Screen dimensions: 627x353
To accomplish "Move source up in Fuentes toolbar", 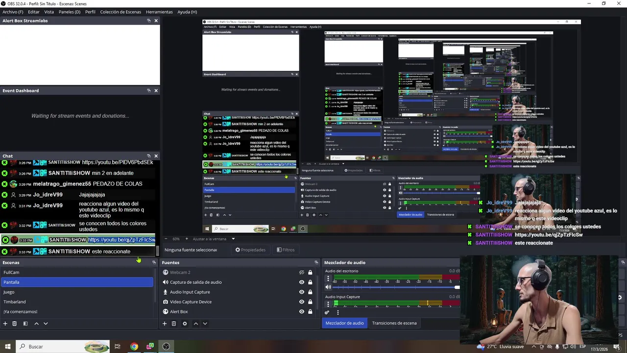I will pyautogui.click(x=196, y=324).
